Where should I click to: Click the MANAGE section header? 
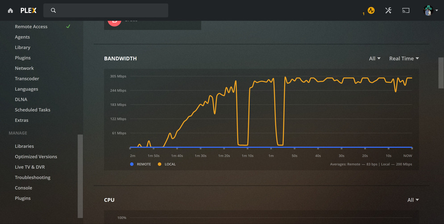click(x=18, y=133)
